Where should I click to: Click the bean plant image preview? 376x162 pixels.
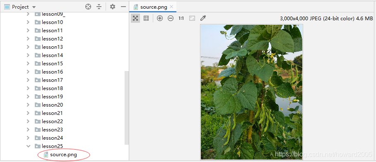(251, 92)
